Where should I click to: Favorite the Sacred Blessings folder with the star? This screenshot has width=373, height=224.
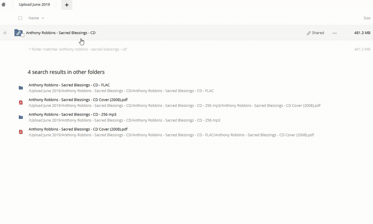5,33
